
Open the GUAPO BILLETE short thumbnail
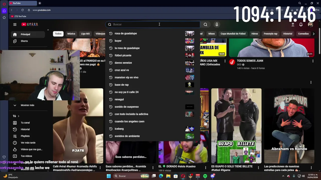[236, 126]
